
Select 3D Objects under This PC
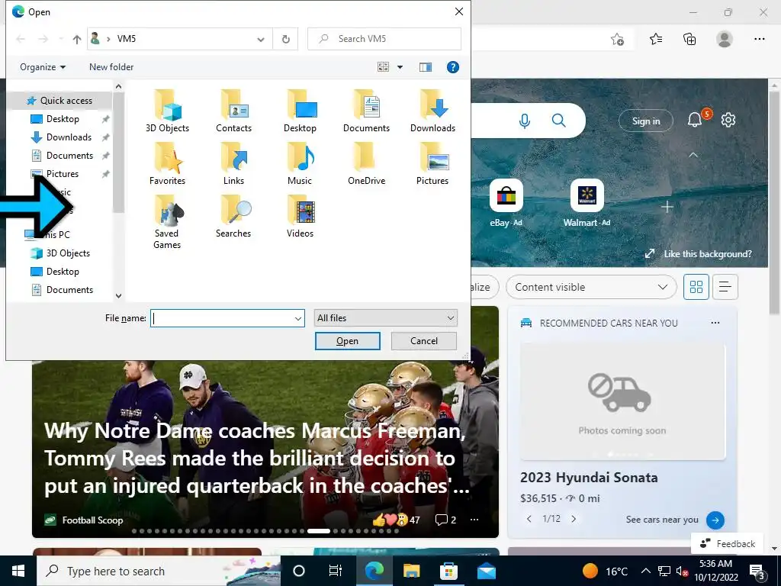click(x=68, y=253)
